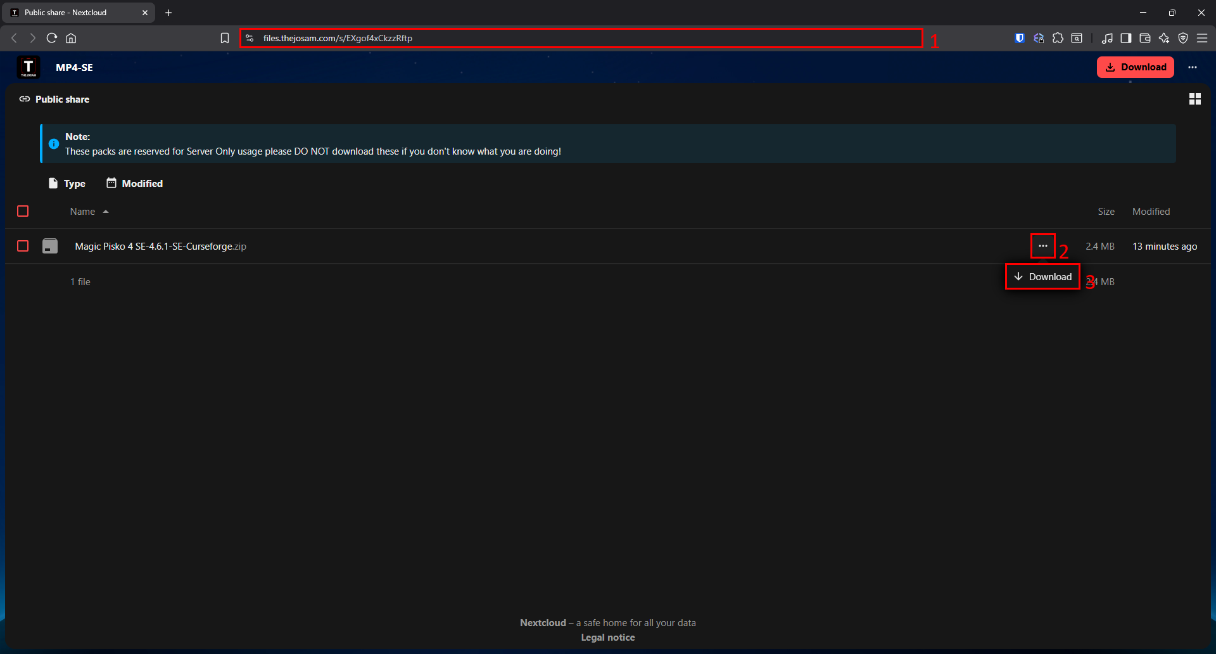Check the select-all checkbox above the file list

tap(23, 211)
